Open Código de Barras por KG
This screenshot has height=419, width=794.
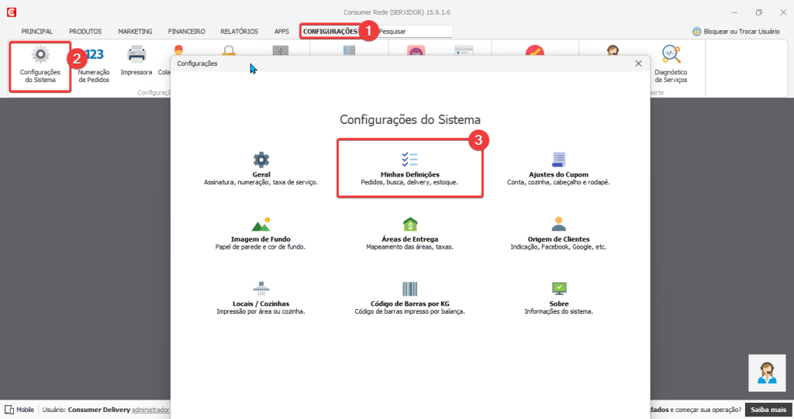pyautogui.click(x=409, y=290)
